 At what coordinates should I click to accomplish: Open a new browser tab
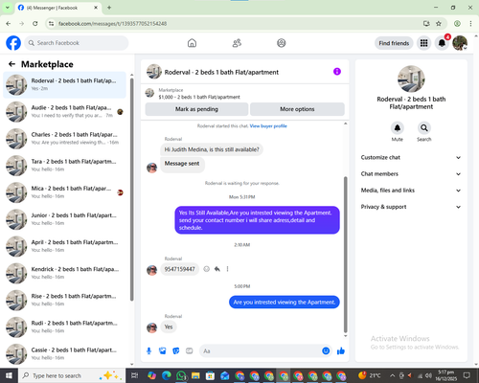(109, 8)
